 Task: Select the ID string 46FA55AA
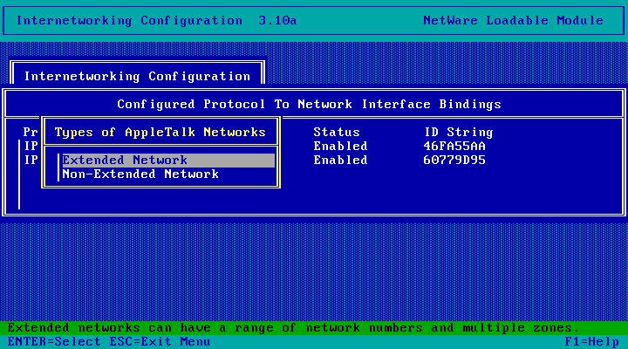[454, 147]
